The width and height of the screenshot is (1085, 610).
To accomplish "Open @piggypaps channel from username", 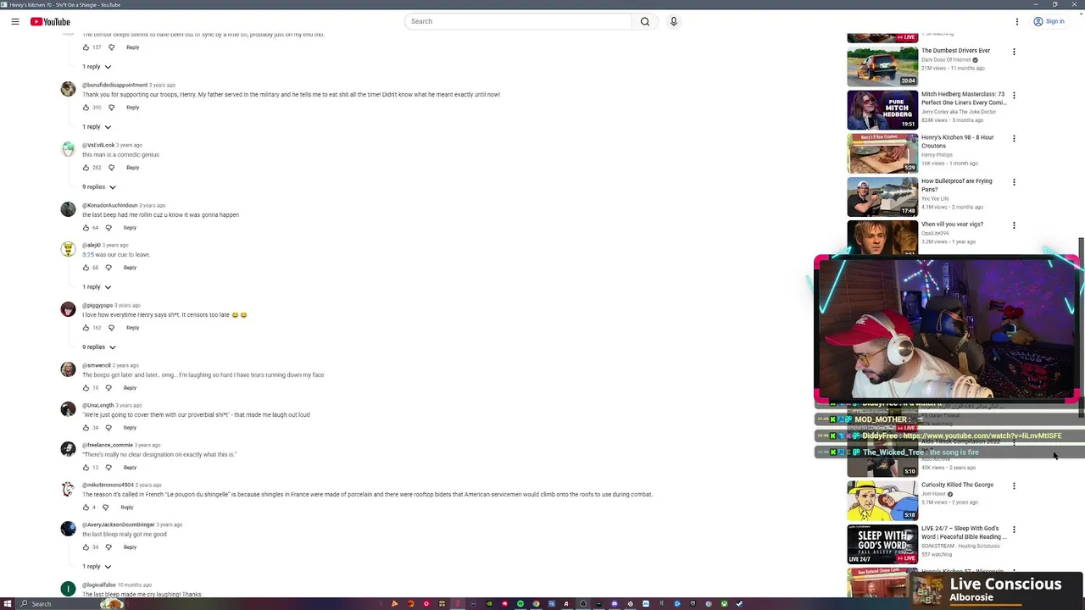I will [97, 305].
